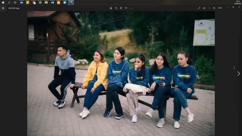Open Word from the taskbar

point(53,3)
